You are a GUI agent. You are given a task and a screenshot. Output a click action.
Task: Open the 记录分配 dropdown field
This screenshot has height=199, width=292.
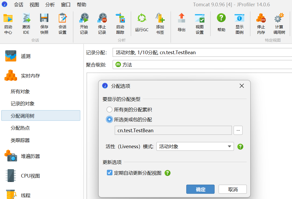click(x=202, y=52)
